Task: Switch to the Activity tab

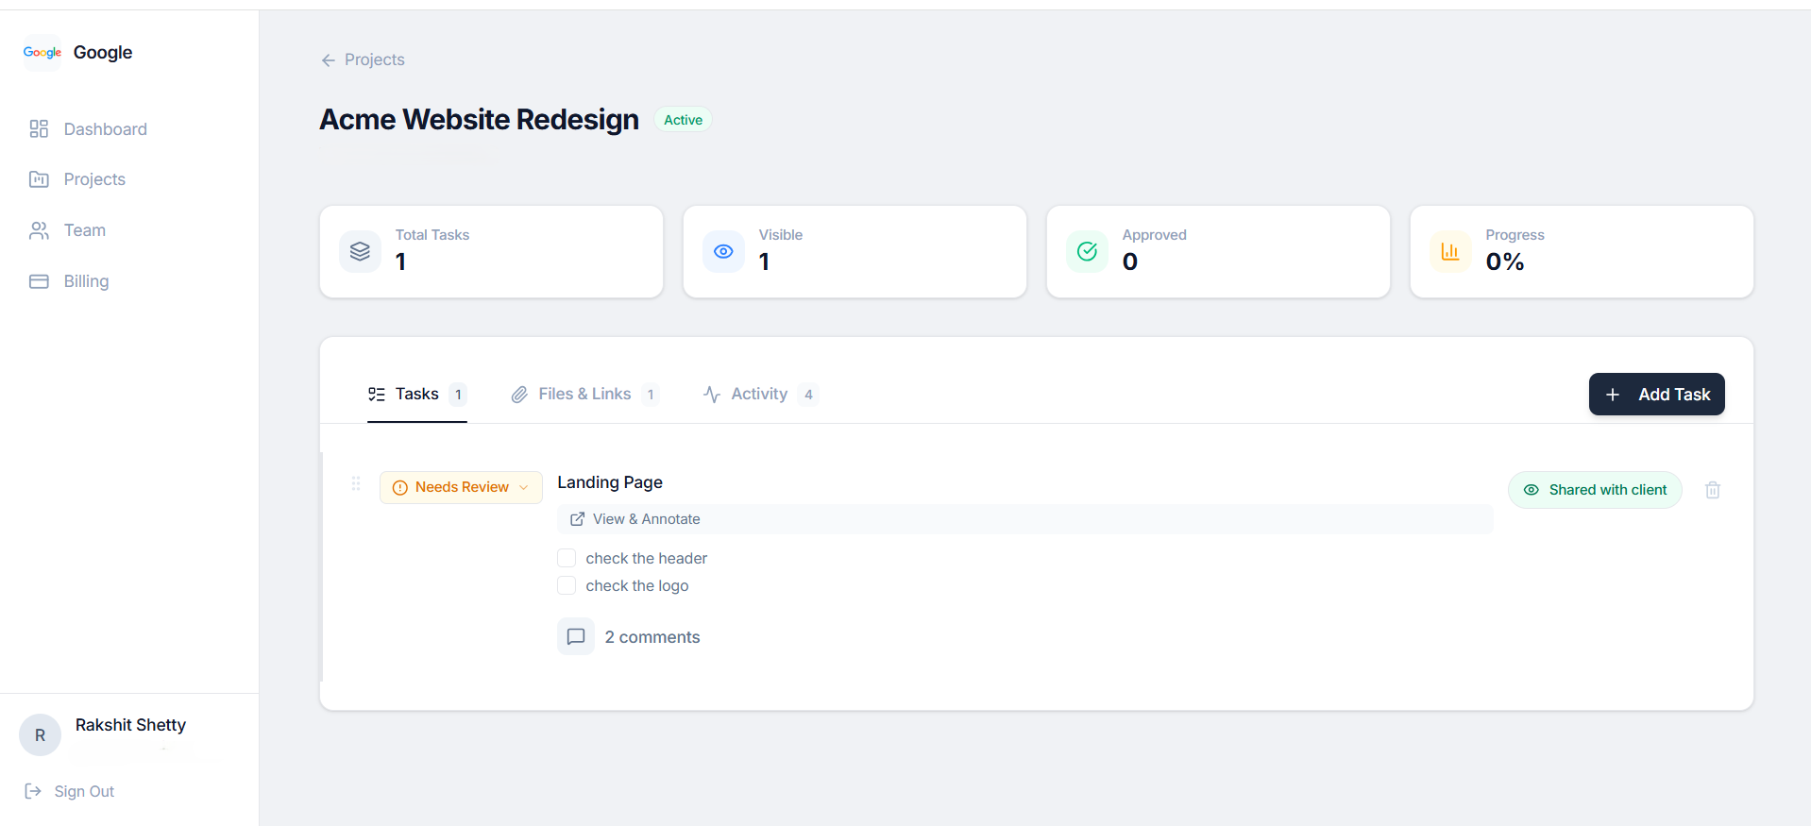Action: click(x=758, y=395)
